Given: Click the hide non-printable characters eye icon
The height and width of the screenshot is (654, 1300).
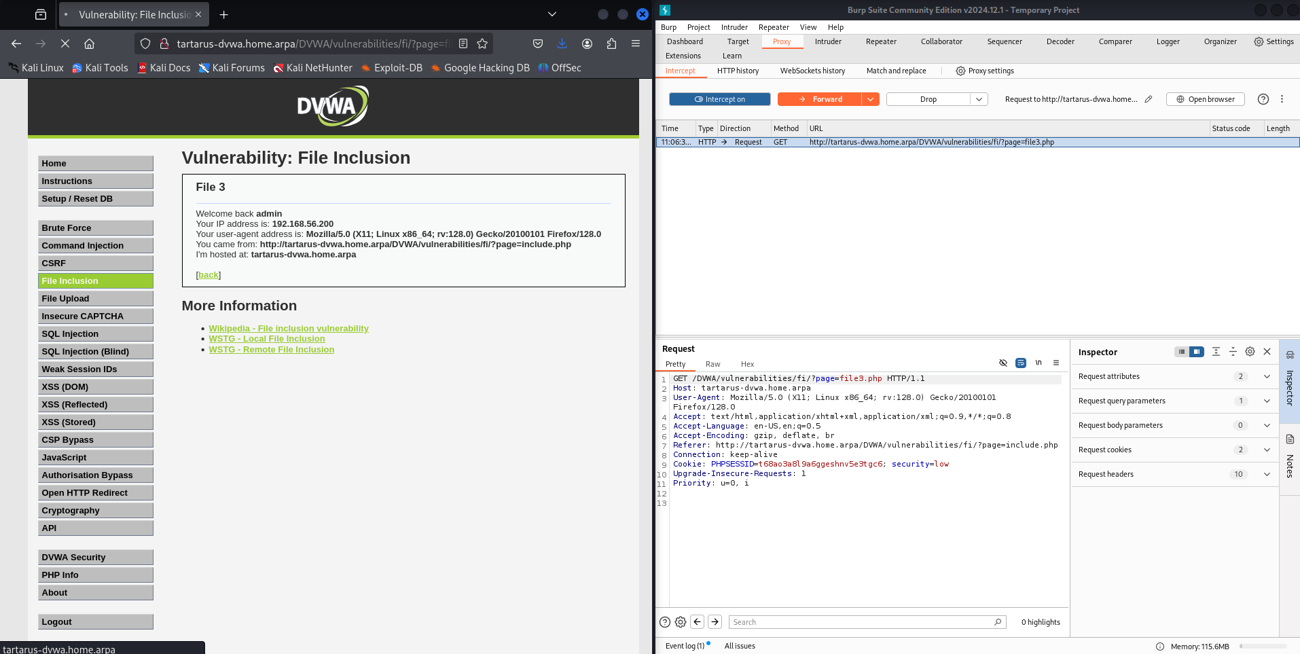Looking at the screenshot, I should [1003, 363].
